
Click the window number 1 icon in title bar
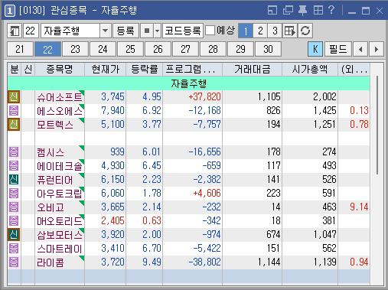pos(10,11)
